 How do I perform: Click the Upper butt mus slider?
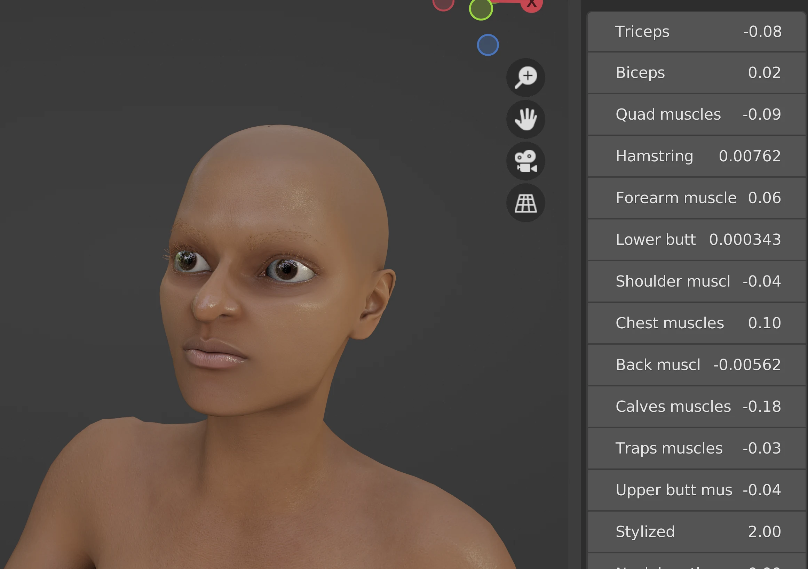pos(696,490)
